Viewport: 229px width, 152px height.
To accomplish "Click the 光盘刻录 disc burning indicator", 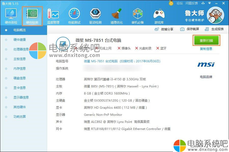I will coord(143,48).
